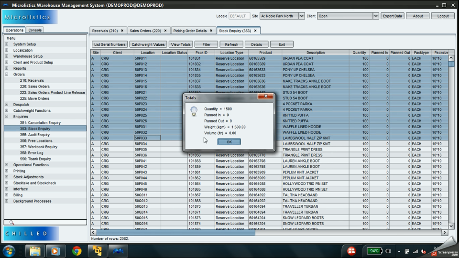Open Windows Start menu orb
459x258 pixels.
[x=9, y=251]
